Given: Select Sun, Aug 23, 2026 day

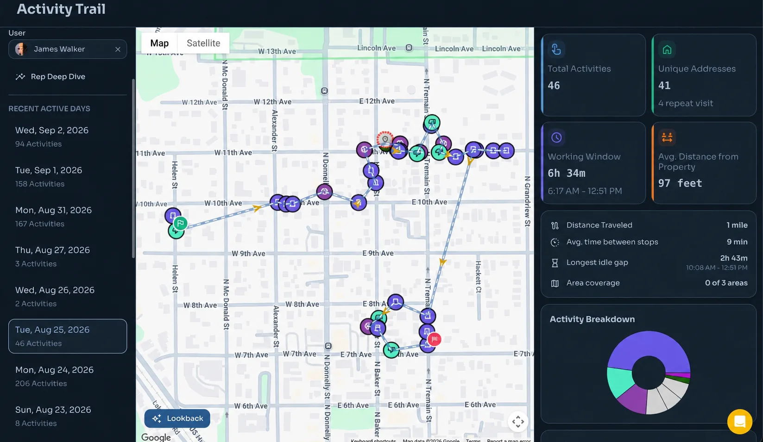Looking at the screenshot, I should (x=68, y=416).
